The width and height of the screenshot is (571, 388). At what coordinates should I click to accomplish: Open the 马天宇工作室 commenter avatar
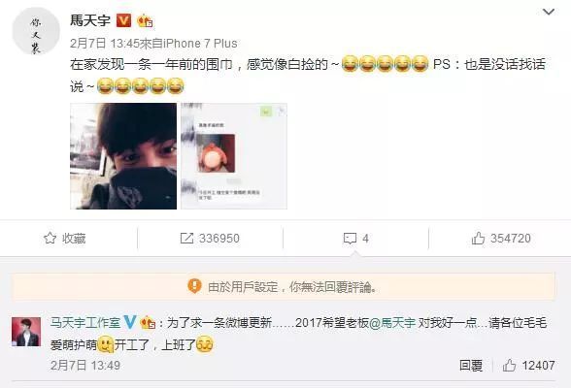[x=26, y=332]
